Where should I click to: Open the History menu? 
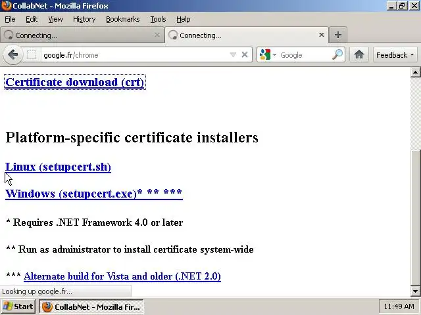click(x=84, y=19)
